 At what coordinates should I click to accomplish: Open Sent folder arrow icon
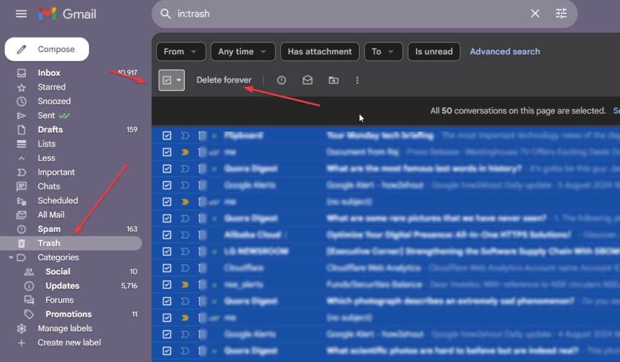tap(21, 116)
